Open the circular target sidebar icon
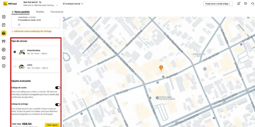This screenshot has height=127, width=255. (4, 50)
